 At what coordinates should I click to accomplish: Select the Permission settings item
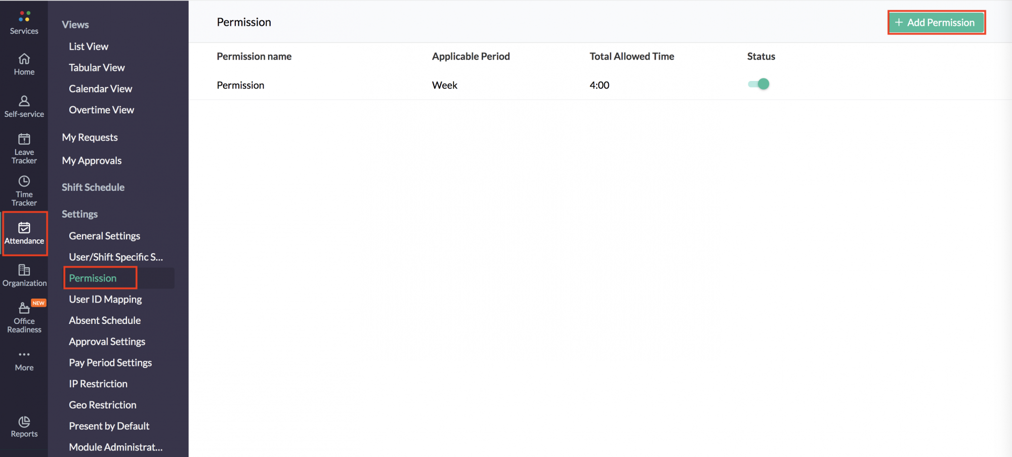pyautogui.click(x=93, y=278)
